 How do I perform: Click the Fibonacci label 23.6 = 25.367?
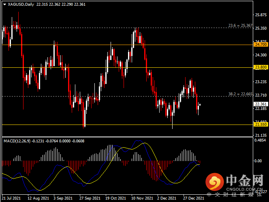240,26
